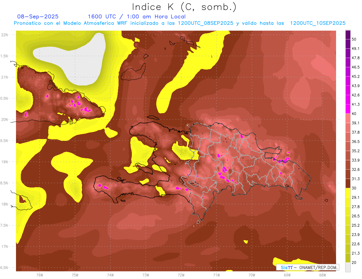This screenshot has height=279, width=362.
Task: Click the latitude label "19N"
Action: [x=5, y=162]
